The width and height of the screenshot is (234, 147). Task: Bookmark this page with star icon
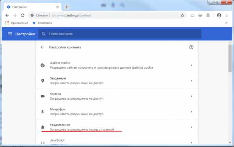(183, 15)
